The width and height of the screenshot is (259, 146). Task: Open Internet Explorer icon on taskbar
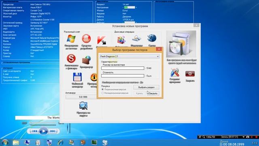pyautogui.click(x=61, y=142)
